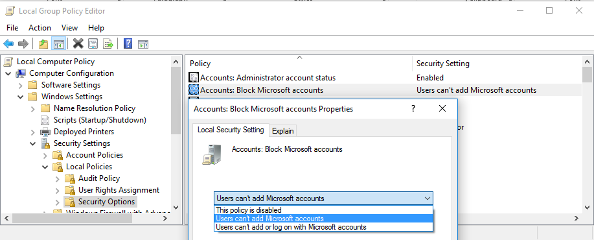Screen dimensions: 594x240
Task: Go up one level with folder icon
Action: pyautogui.click(x=43, y=43)
